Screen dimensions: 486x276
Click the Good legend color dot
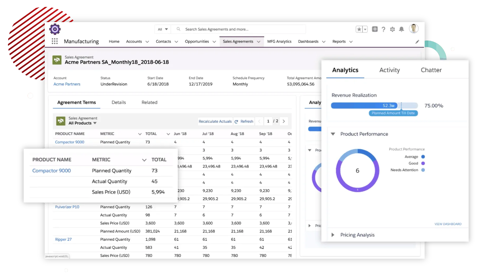pos(423,163)
